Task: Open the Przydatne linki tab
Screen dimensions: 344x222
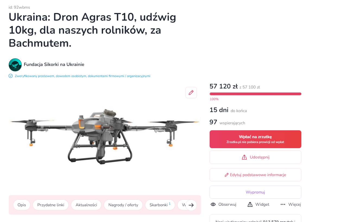Action: (x=51, y=205)
